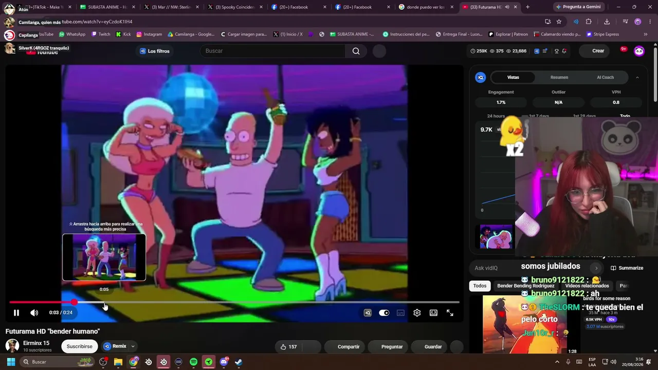Open YouTube notifications badge 9+

tap(624, 50)
